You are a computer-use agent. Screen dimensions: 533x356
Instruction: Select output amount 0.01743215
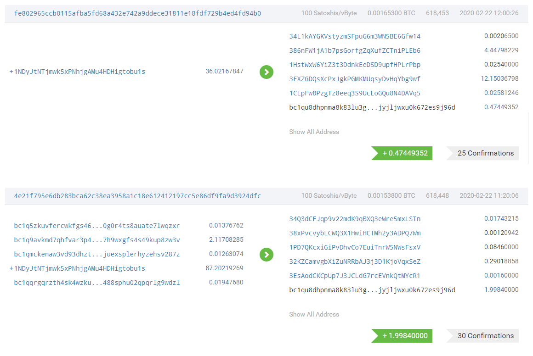pos(501,218)
